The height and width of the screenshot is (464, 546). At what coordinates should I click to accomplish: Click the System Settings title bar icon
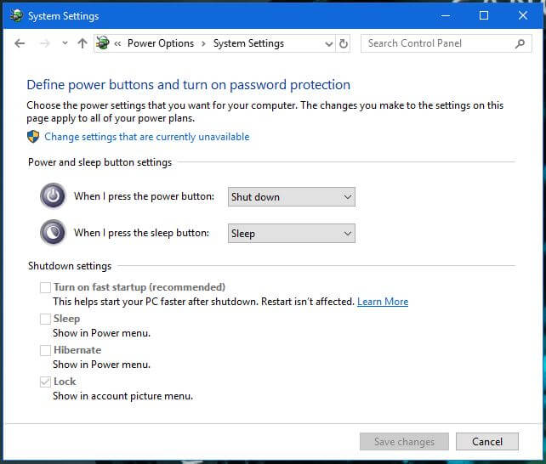point(16,15)
